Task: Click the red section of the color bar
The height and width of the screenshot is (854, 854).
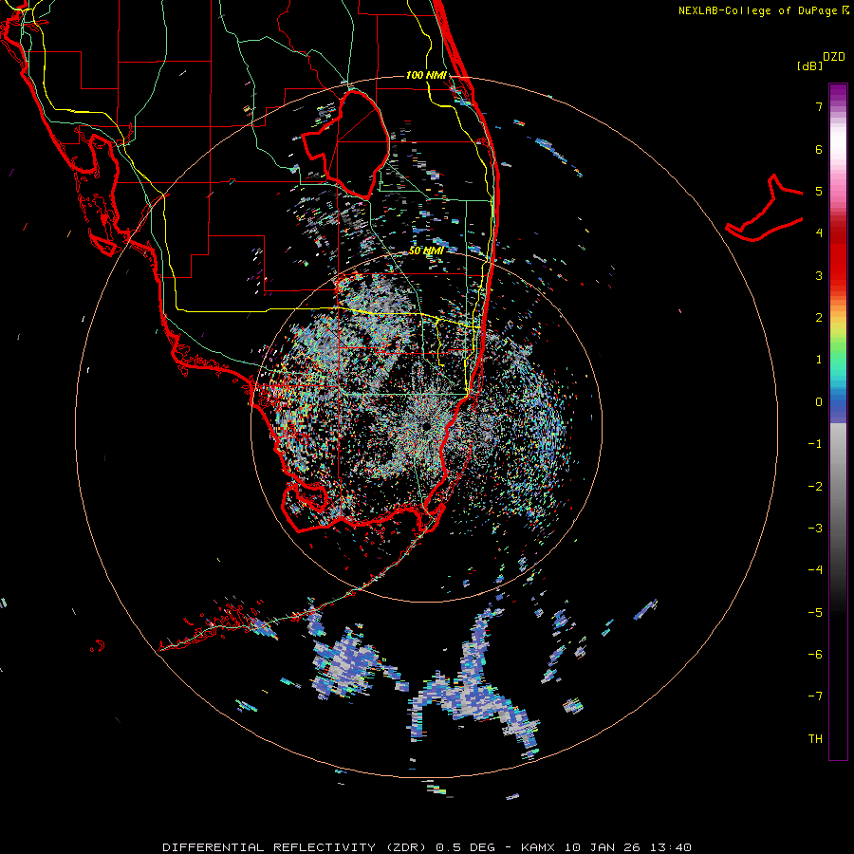Action: tap(838, 256)
